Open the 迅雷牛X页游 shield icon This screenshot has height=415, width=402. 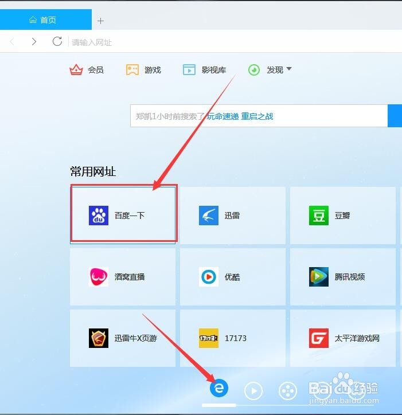pyautogui.click(x=99, y=338)
